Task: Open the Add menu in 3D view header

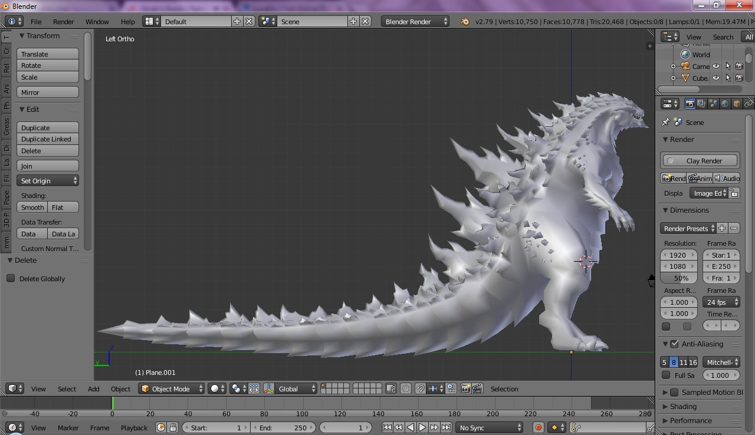Action: click(x=93, y=388)
